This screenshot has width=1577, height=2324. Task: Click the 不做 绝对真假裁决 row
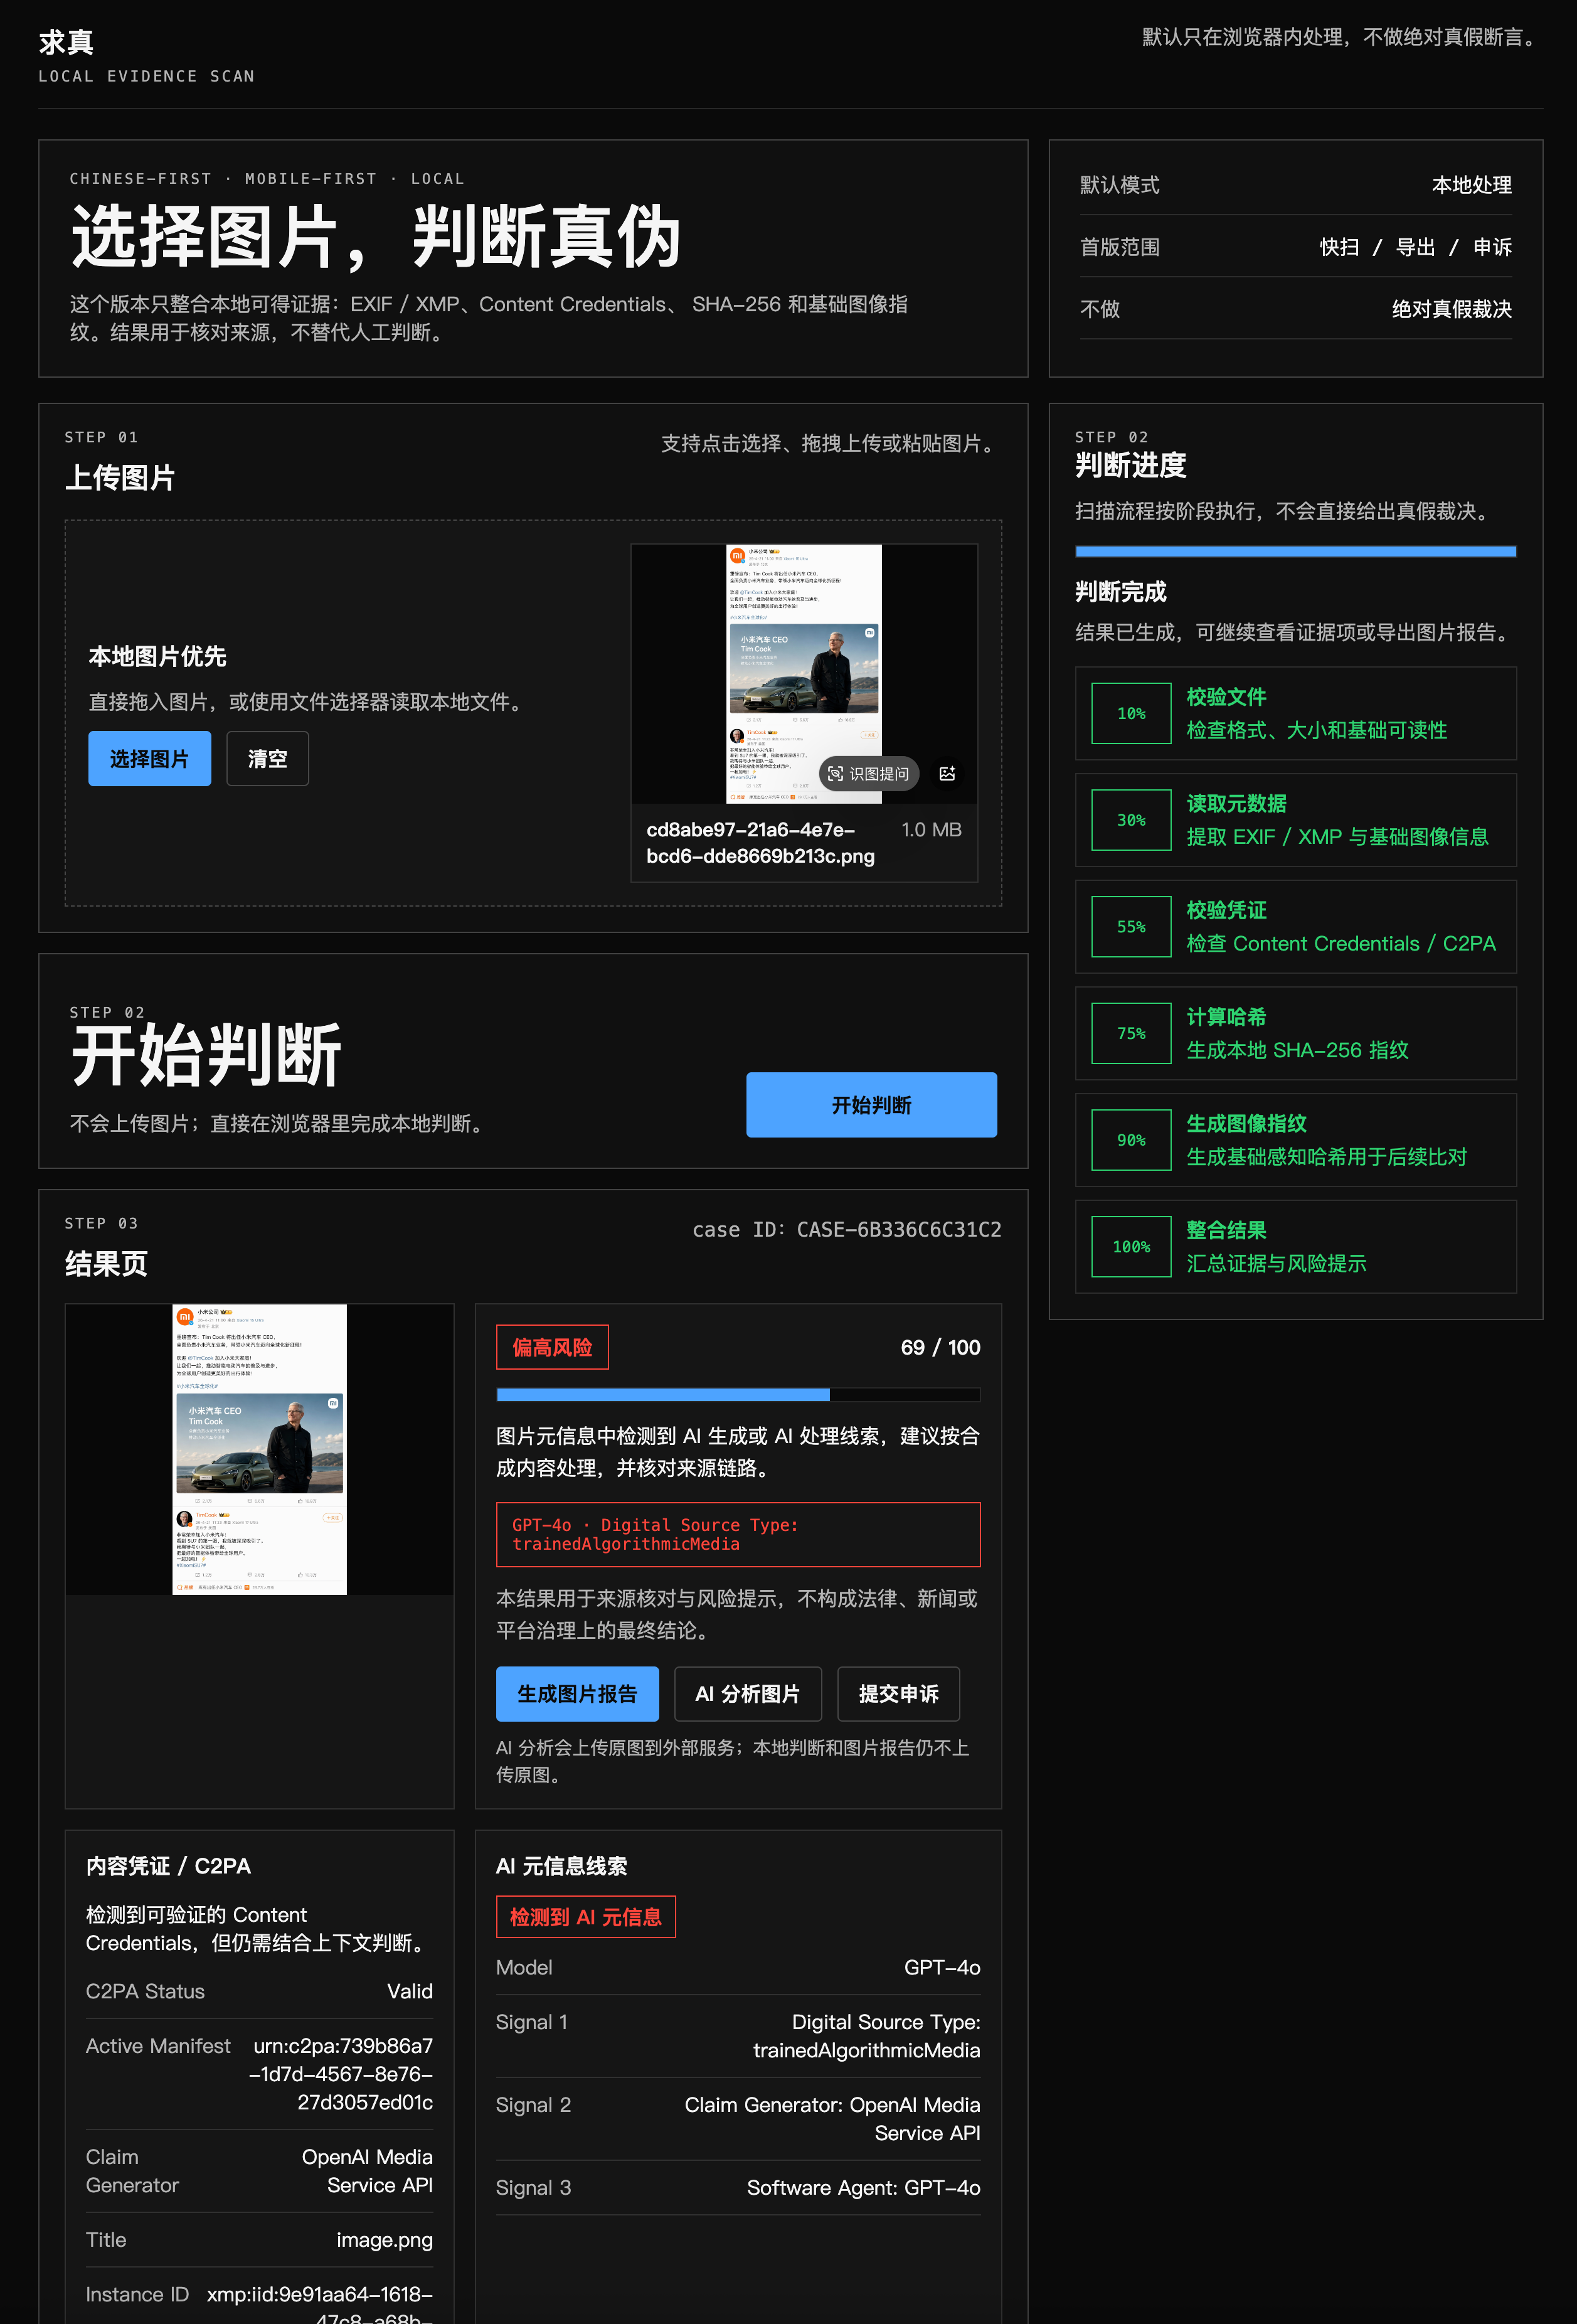[1296, 309]
